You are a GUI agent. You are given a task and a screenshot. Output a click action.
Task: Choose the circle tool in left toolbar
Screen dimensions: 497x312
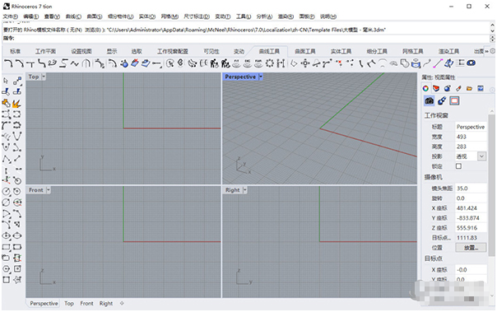pyautogui.click(x=6, y=192)
